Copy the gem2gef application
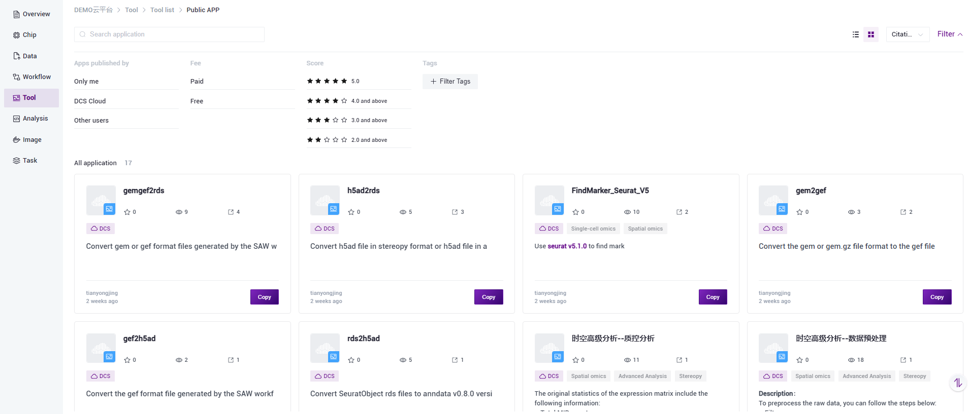 [937, 297]
